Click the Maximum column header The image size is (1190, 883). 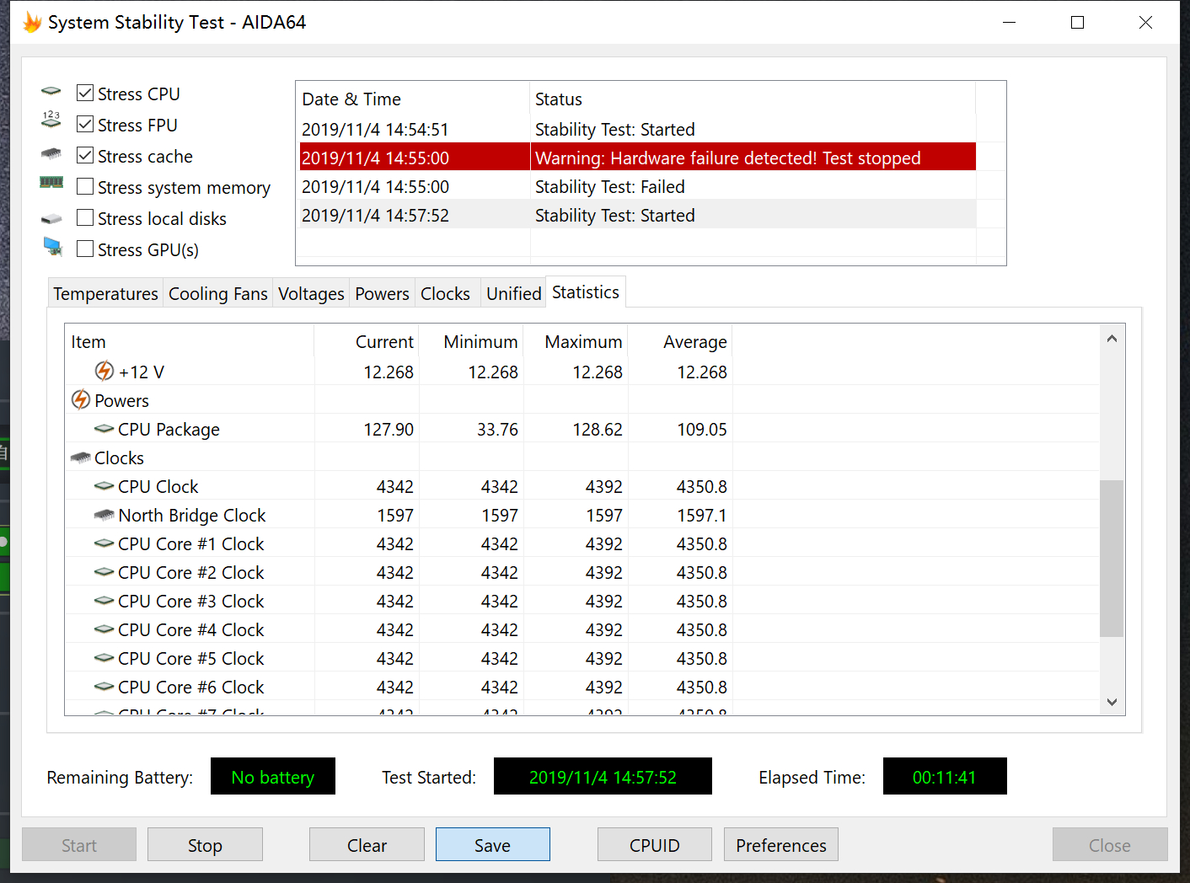click(x=576, y=341)
